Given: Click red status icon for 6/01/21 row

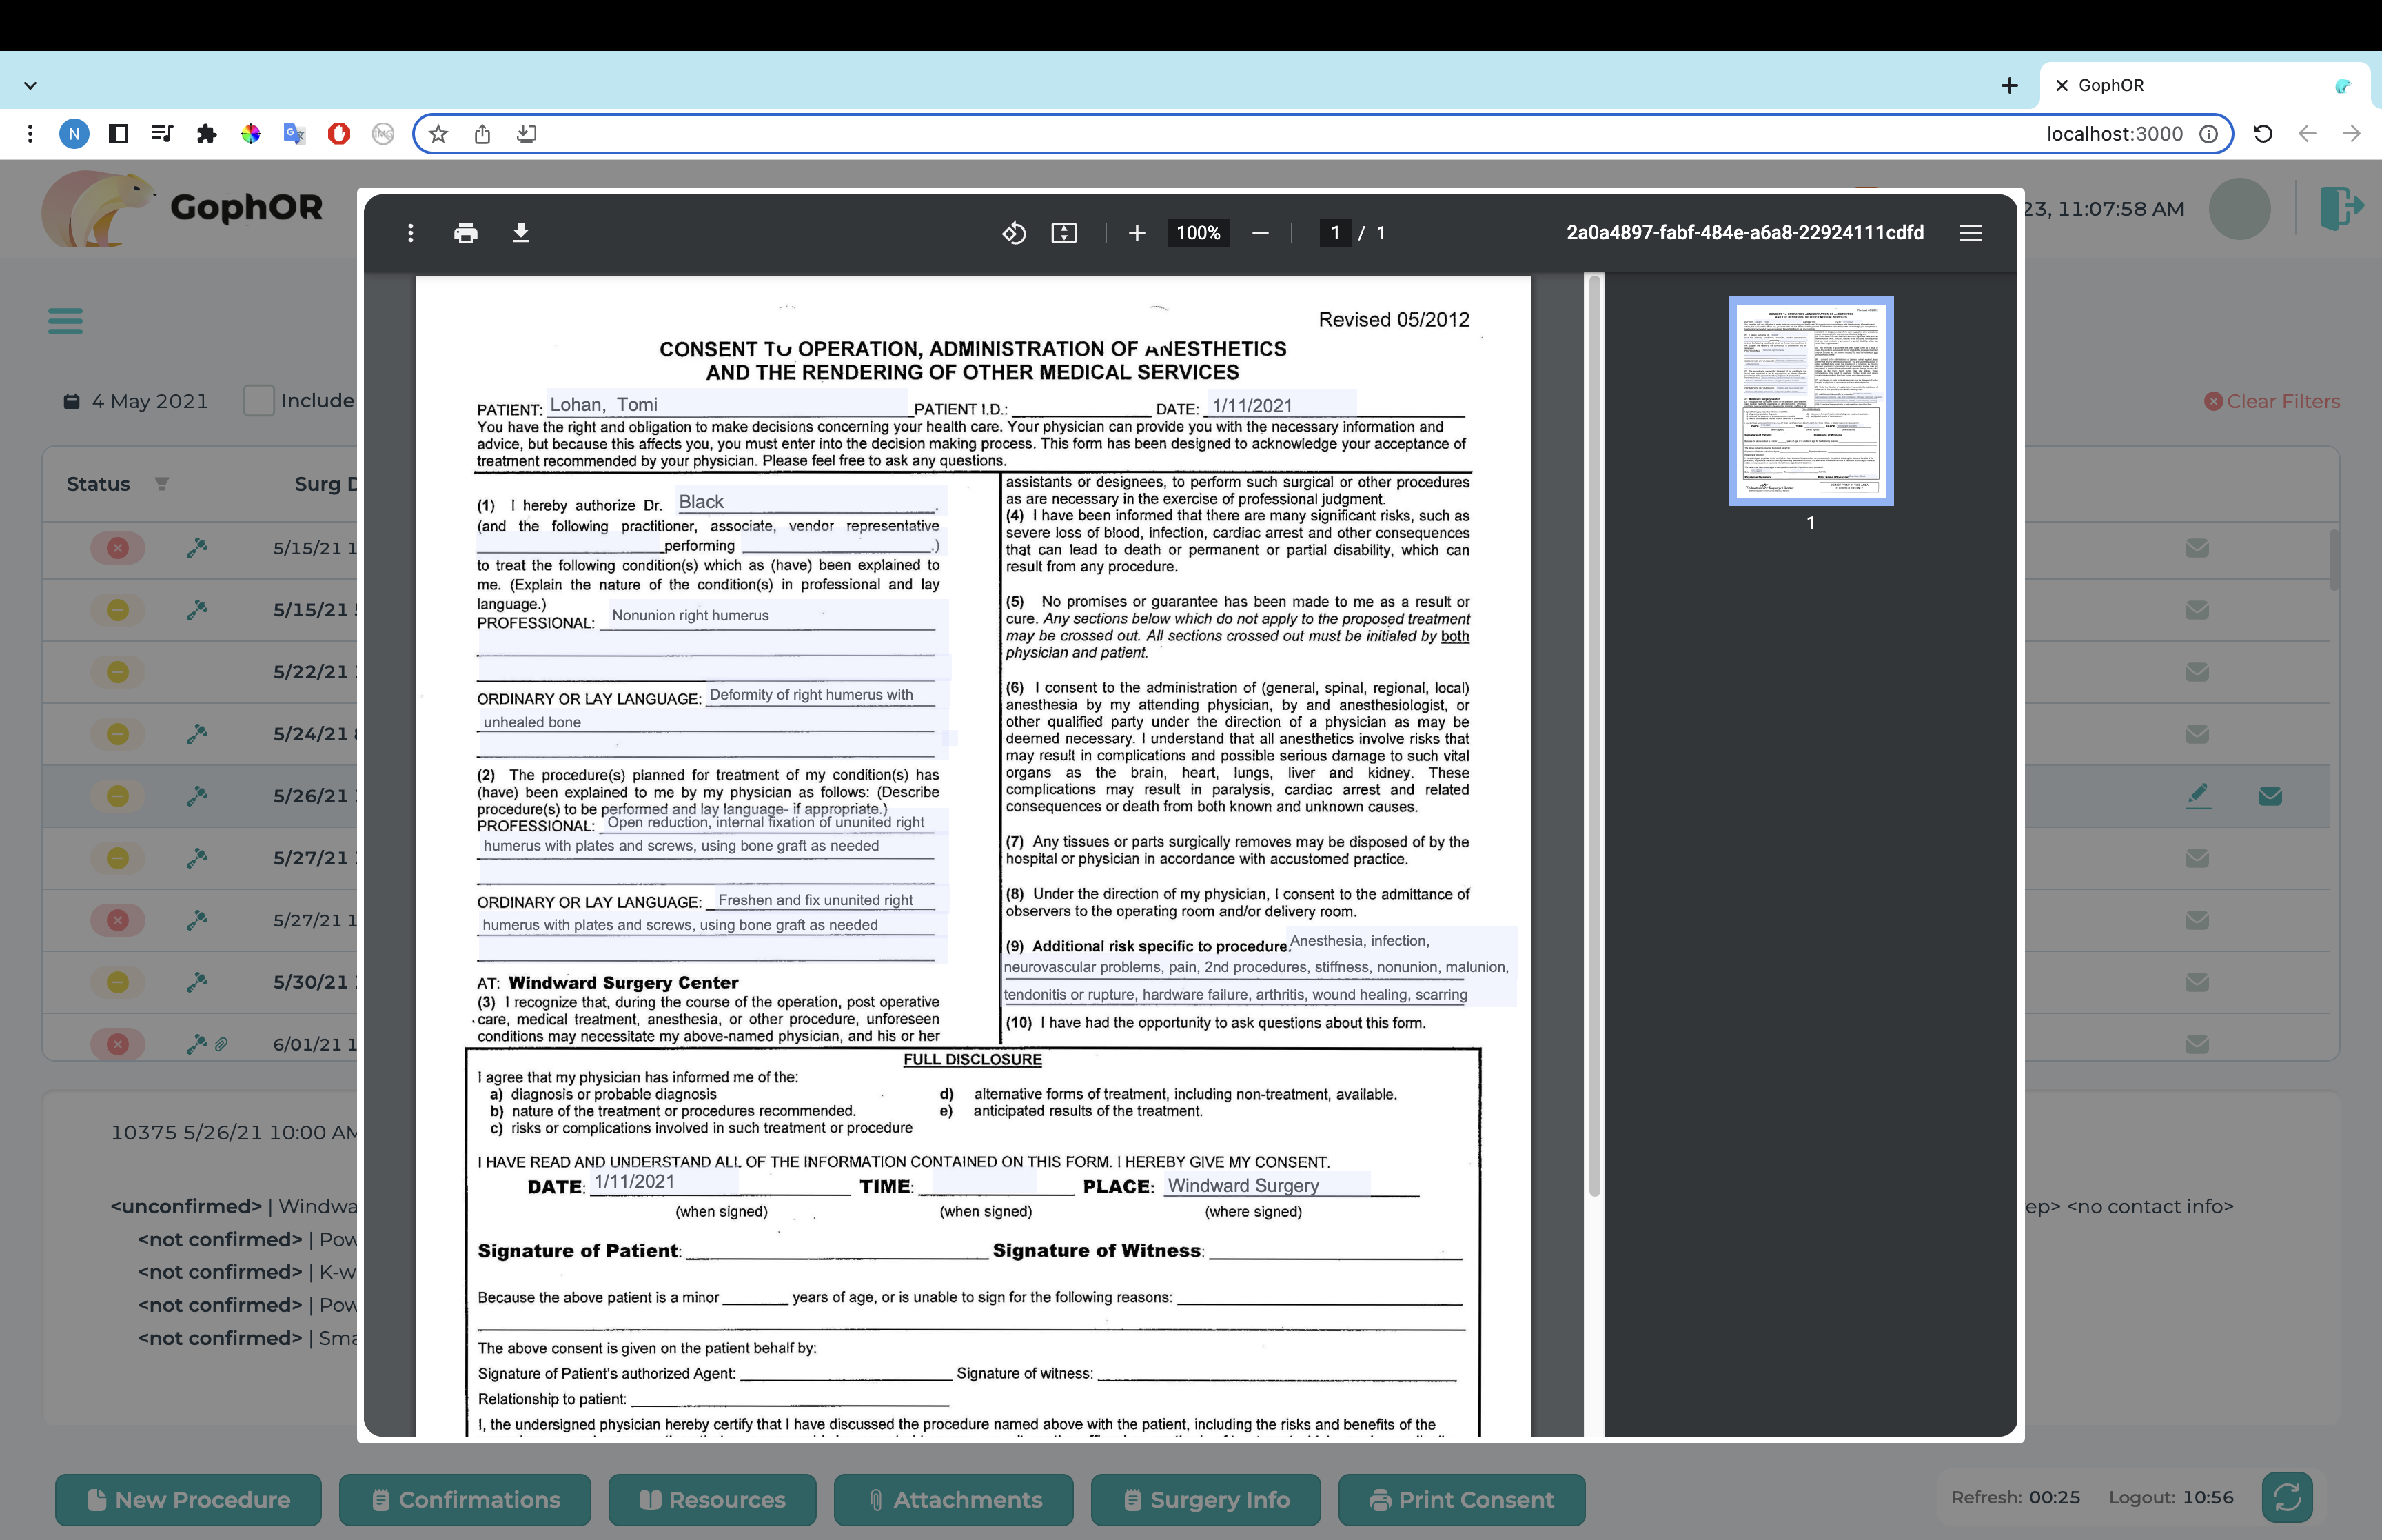Looking at the screenshot, I should 118,1044.
